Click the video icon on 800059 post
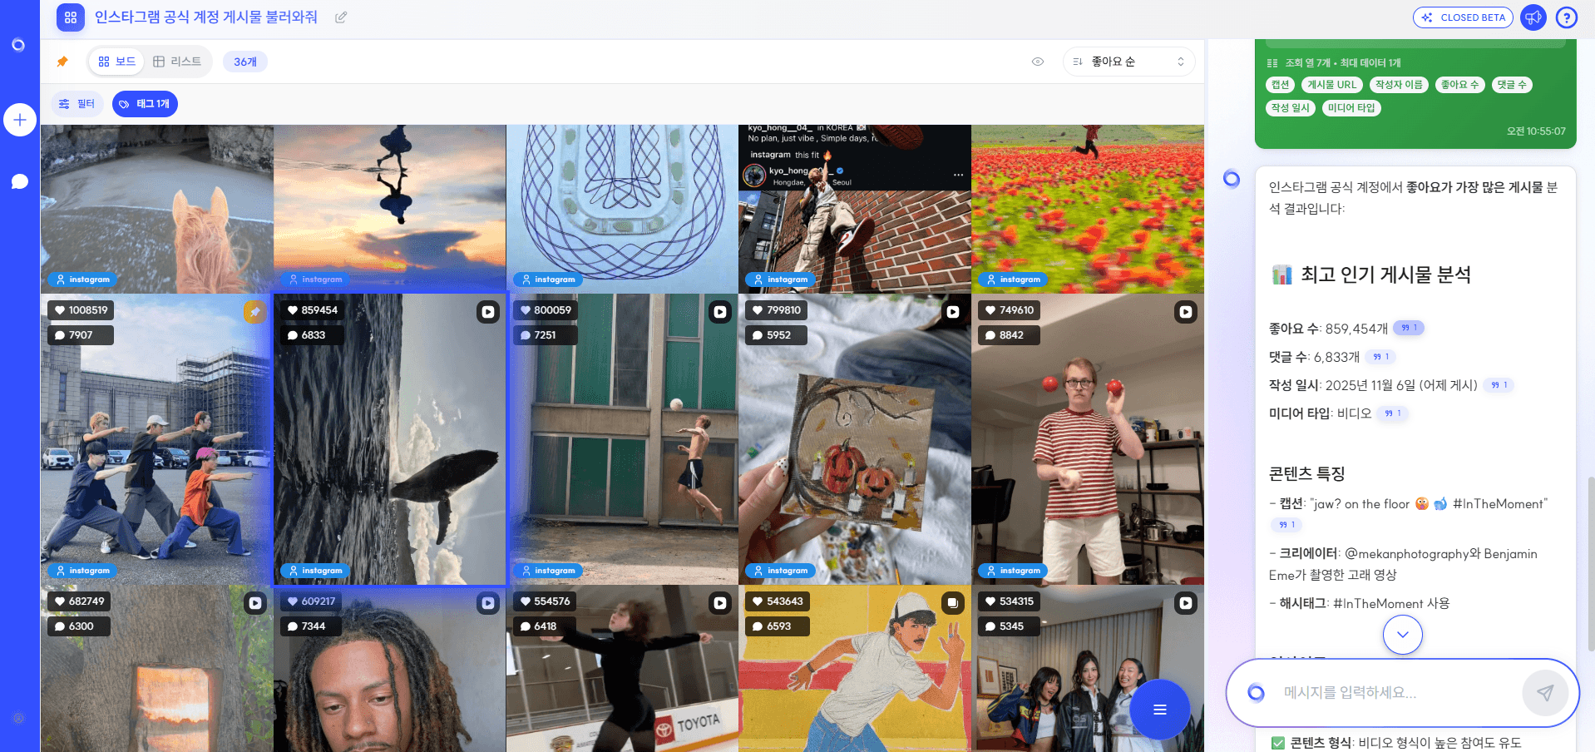Viewport: 1595px width, 752px height. [720, 312]
